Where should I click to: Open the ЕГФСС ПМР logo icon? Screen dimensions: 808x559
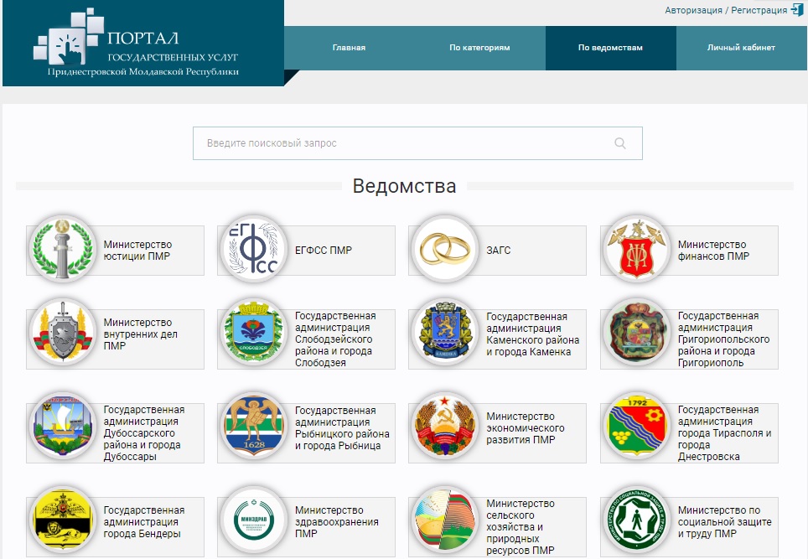pyautogui.click(x=251, y=249)
